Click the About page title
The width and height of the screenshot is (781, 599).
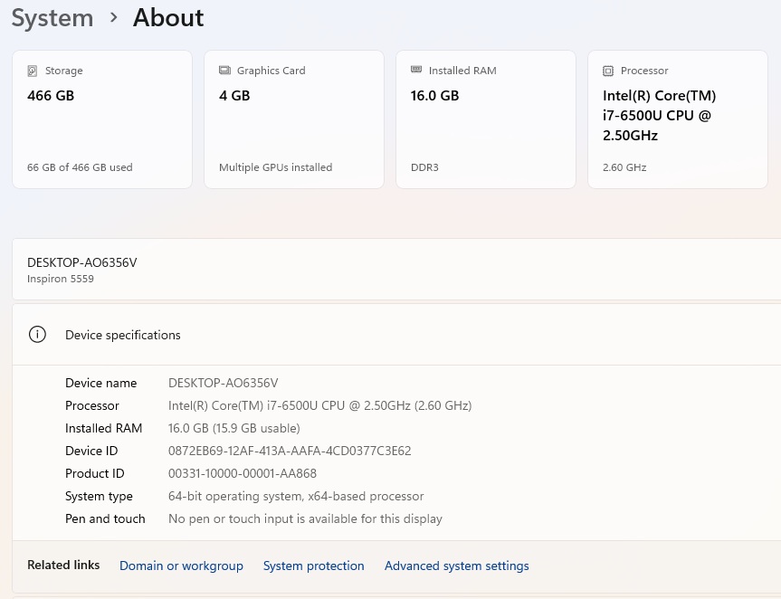[x=168, y=18]
